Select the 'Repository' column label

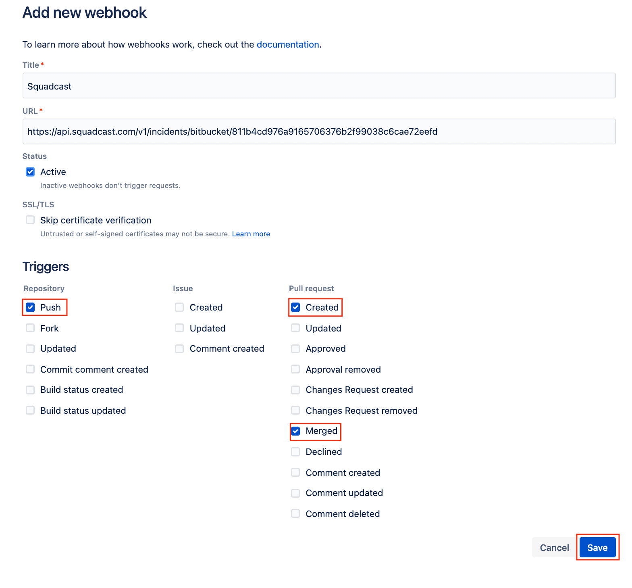coord(44,288)
